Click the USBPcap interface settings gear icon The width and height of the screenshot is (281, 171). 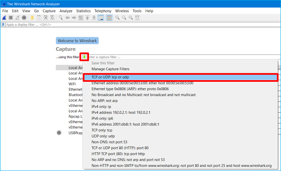(59, 133)
